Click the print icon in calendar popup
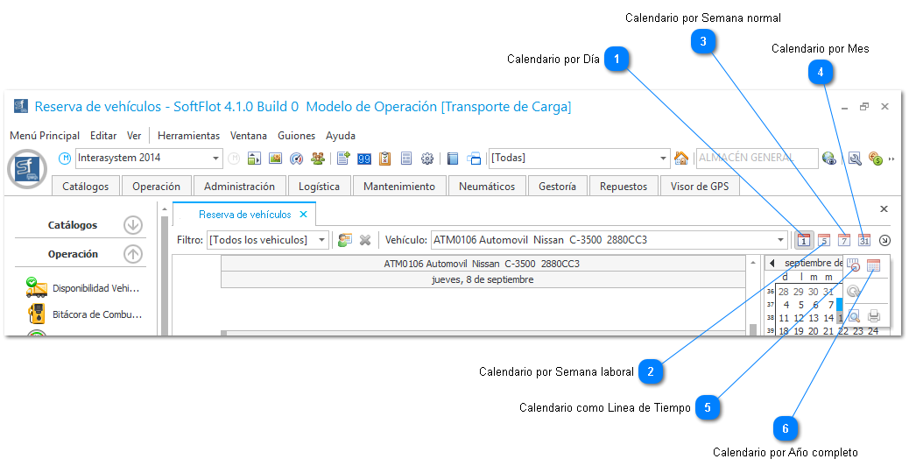 [x=873, y=316]
